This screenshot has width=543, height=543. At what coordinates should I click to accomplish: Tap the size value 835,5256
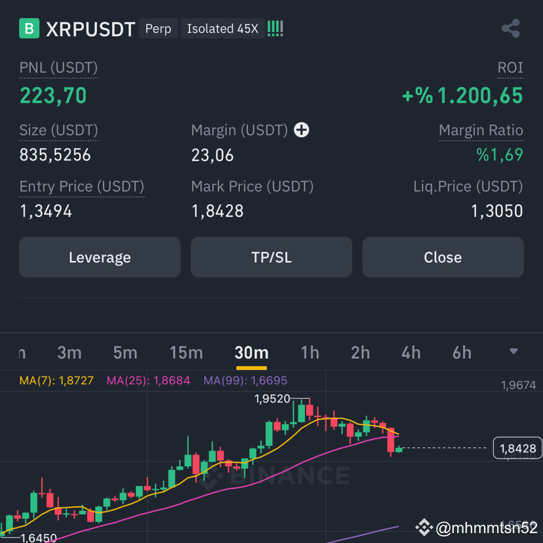[55, 155]
